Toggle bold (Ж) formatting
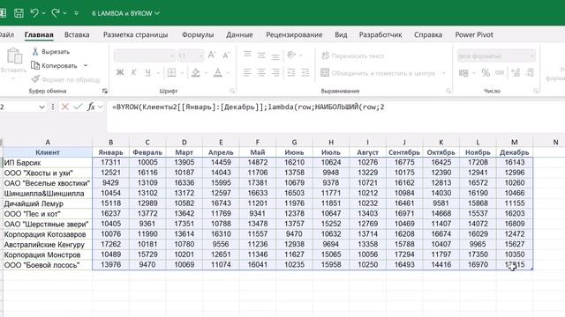 tap(120, 72)
